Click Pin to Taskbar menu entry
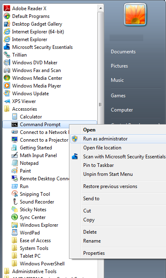Viewport: 166px width, 278px height. (99, 165)
